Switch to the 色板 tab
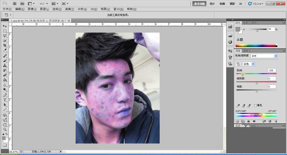This screenshot has width=287, height=155. [246, 23]
